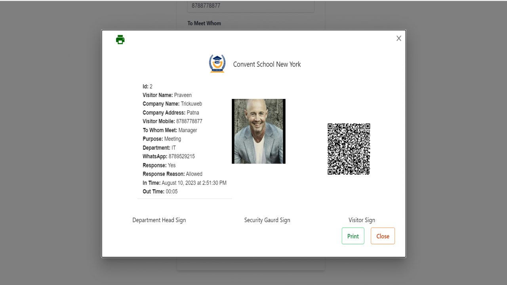Click the Response Reason Allowed line
Screen dimensions: 507x285
173,174
